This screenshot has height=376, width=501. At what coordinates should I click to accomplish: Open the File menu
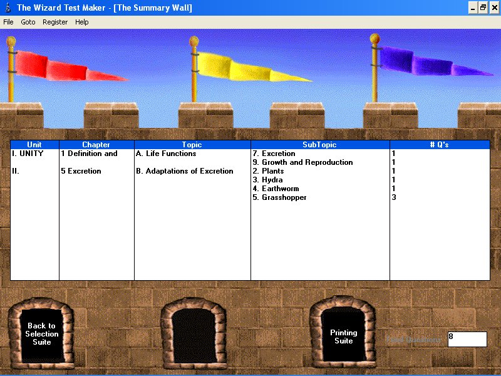coord(8,22)
